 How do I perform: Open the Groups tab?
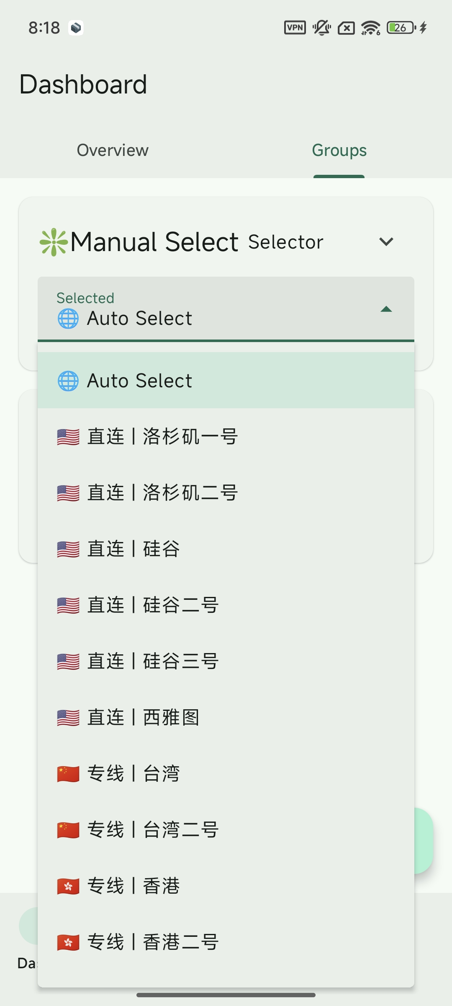[339, 150]
